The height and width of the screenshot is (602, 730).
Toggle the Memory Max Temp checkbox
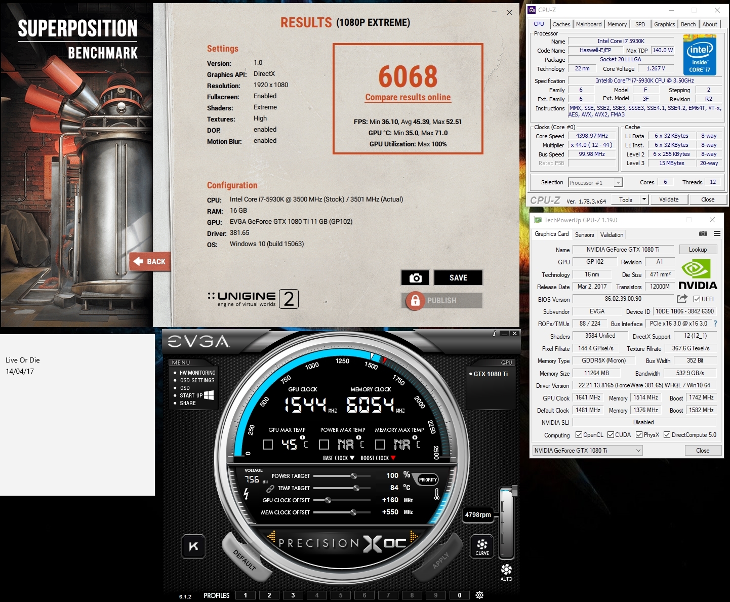380,445
